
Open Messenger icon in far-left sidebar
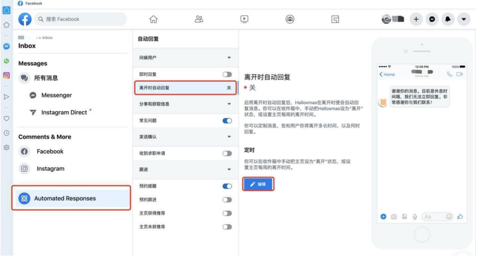[7, 46]
